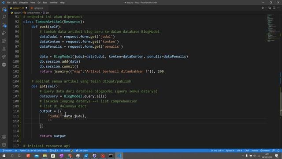The image size is (282, 159).
Task: Click taskbar clock showing 18:51
Action: (x=267, y=156)
